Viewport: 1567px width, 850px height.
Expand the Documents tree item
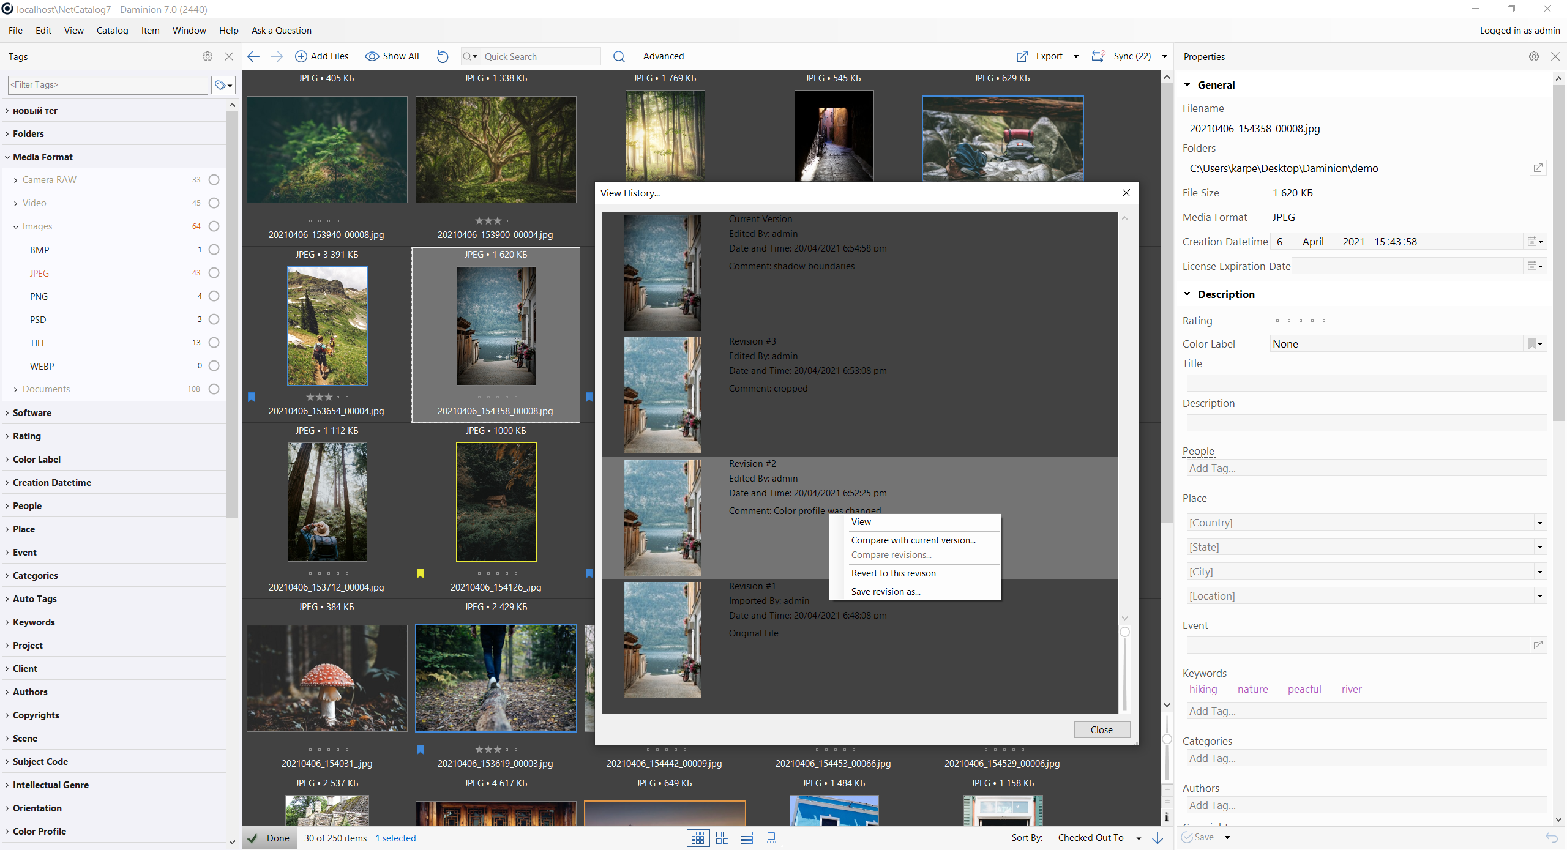click(15, 389)
